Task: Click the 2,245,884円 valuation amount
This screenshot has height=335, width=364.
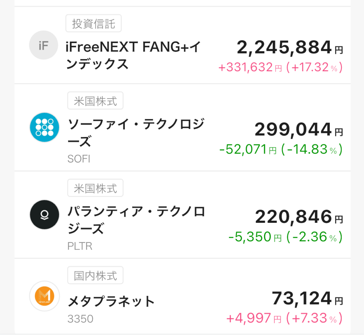Action: point(289,48)
